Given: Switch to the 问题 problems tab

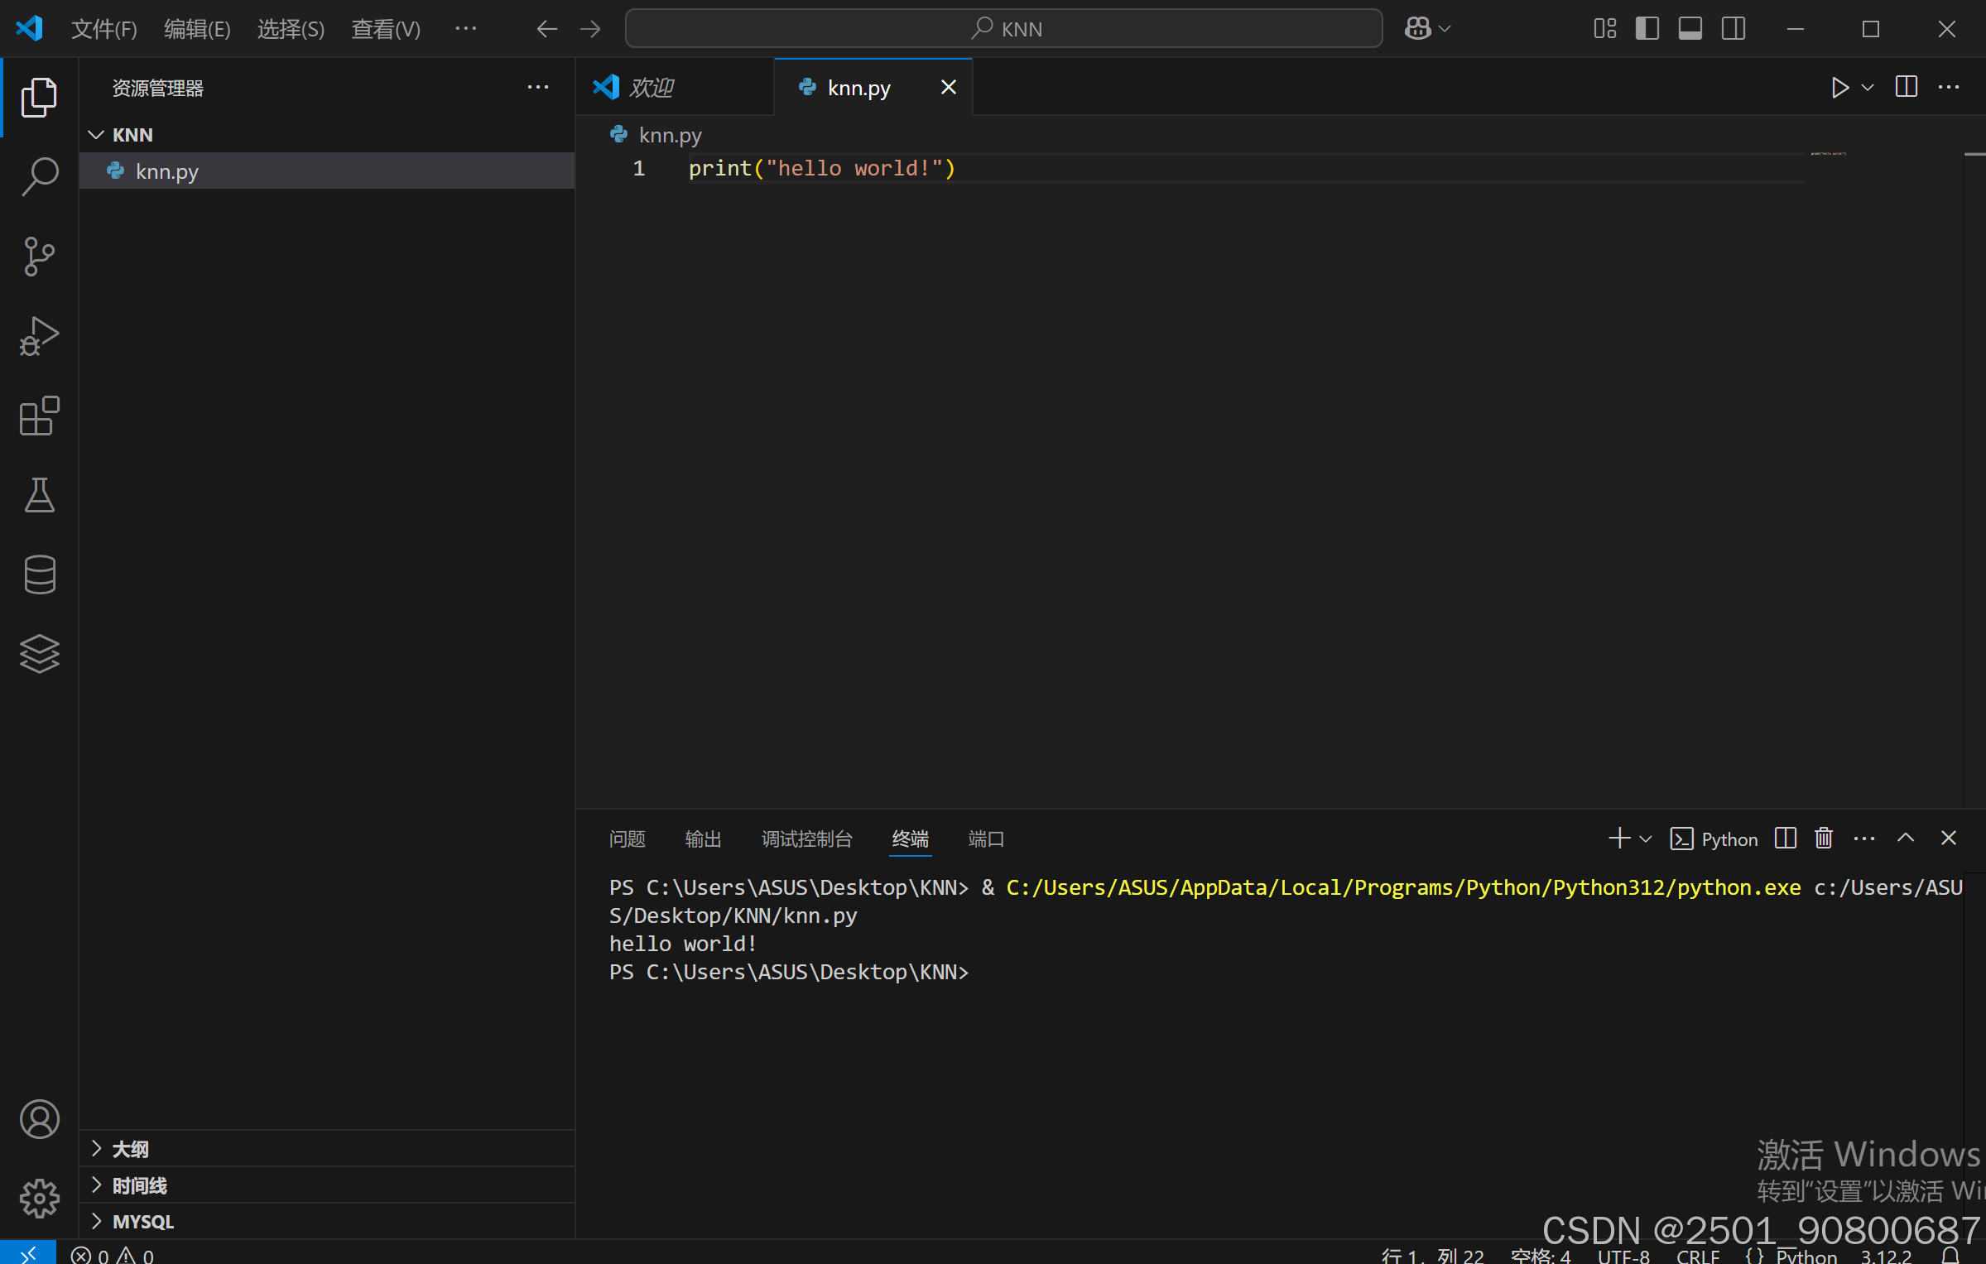Looking at the screenshot, I should tap(627, 839).
